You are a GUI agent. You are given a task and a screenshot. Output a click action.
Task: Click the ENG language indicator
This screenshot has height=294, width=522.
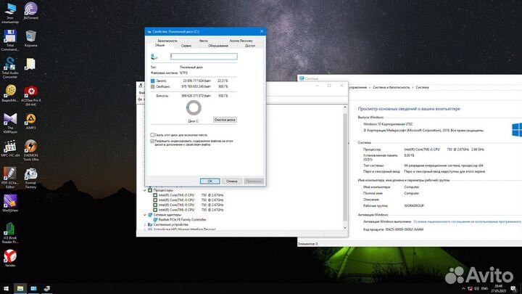pyautogui.click(x=485, y=288)
